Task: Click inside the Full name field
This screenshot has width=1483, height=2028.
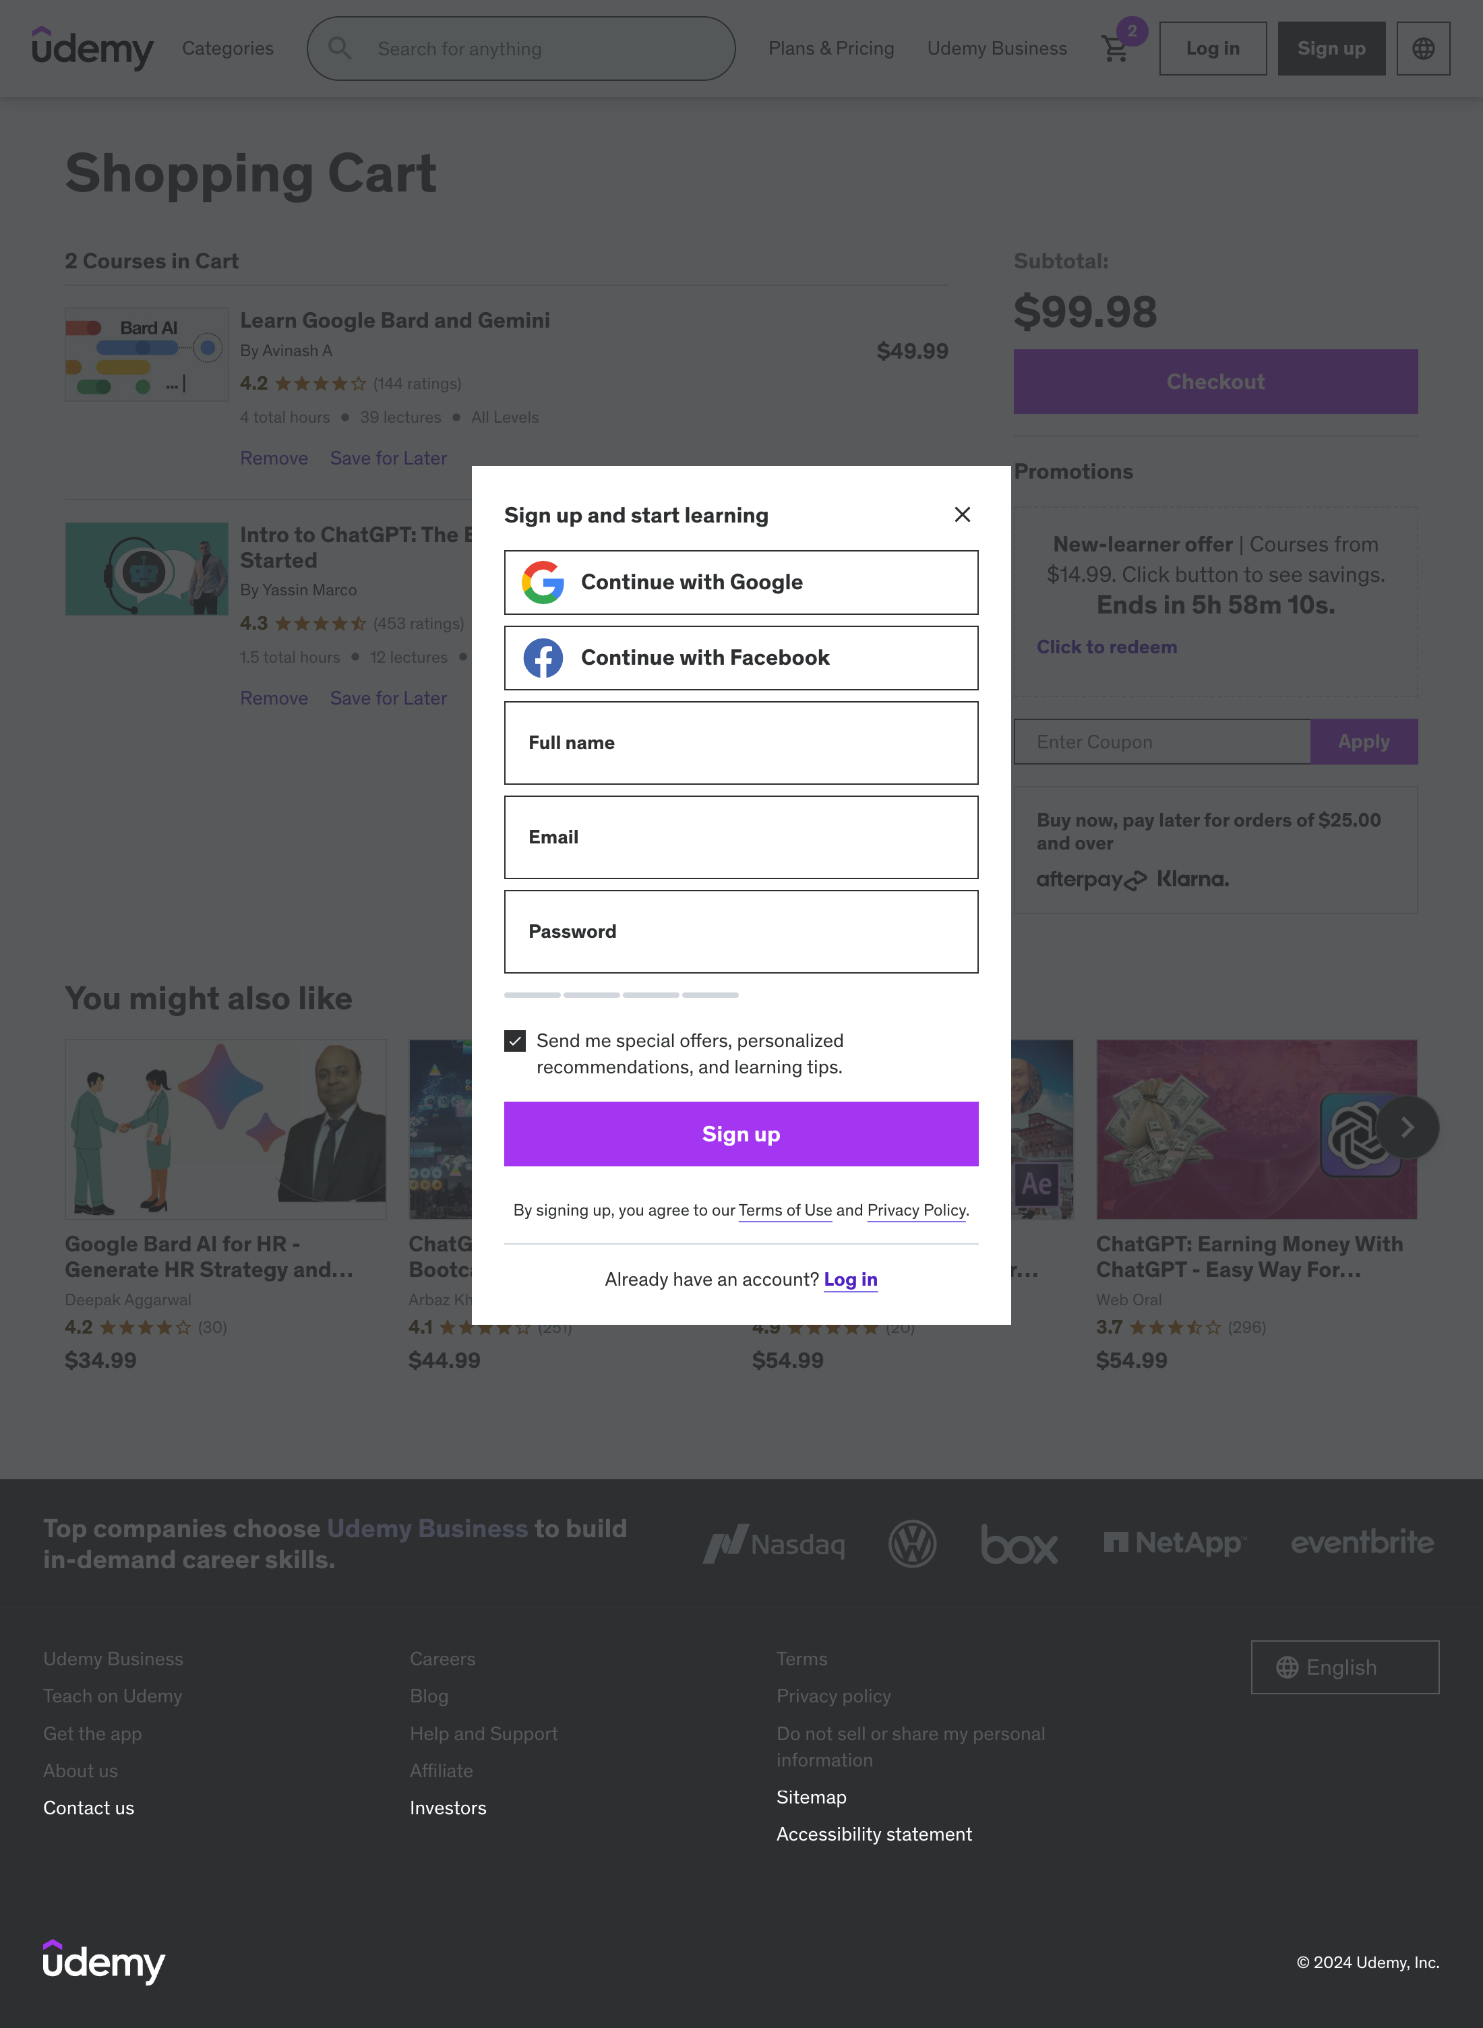Action: (739, 742)
